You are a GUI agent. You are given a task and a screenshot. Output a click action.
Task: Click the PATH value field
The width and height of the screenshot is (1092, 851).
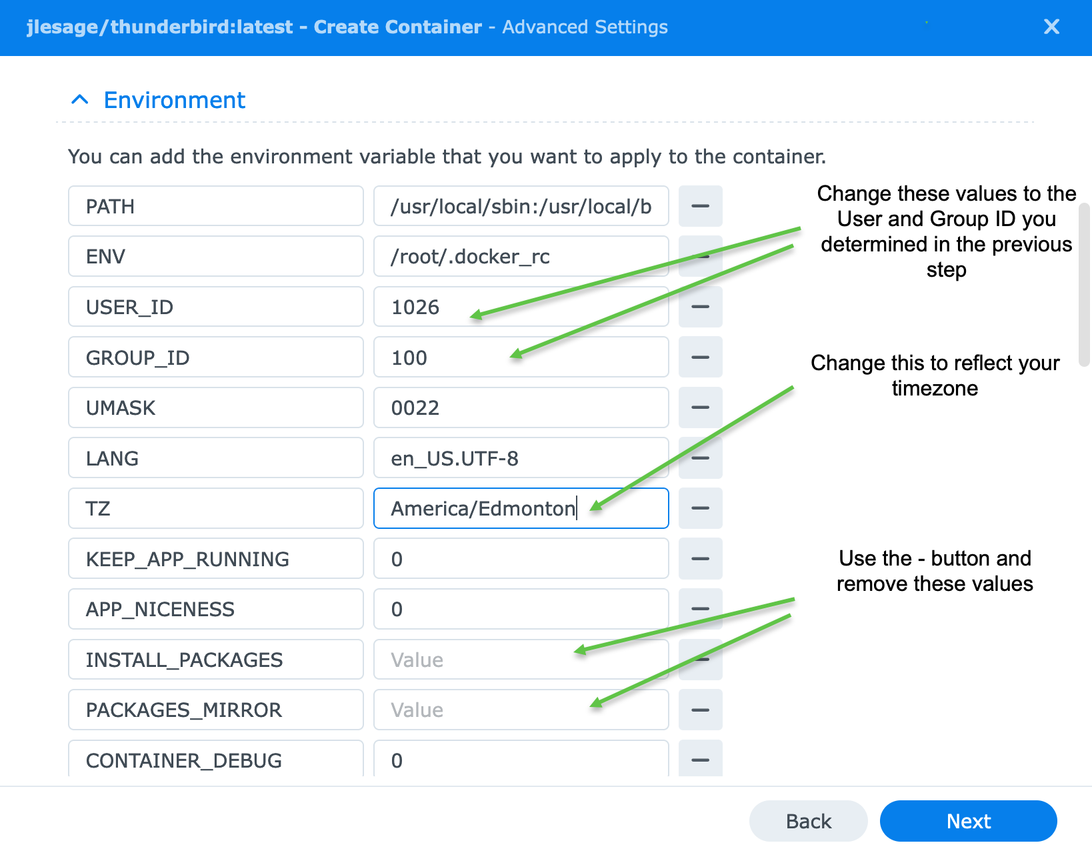[521, 206]
